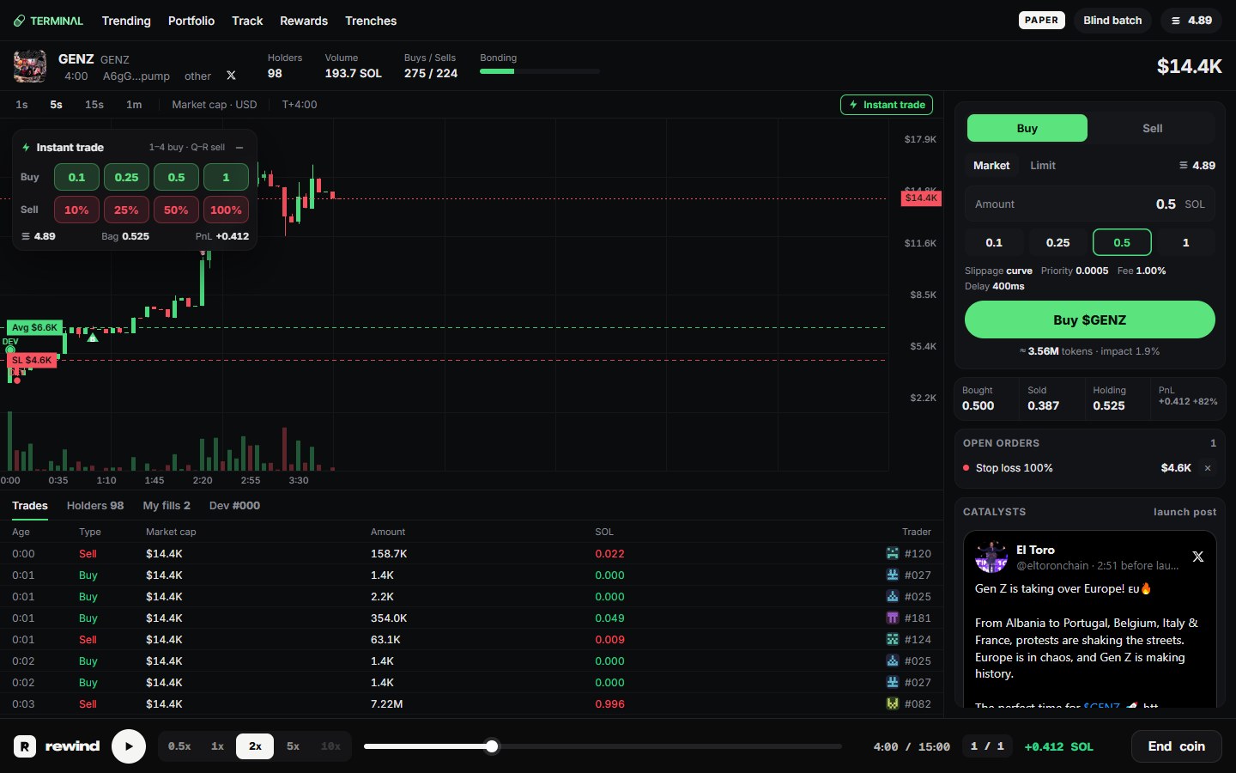Switch order side to Sell
Screen dimensions: 1236x773
1152,128
